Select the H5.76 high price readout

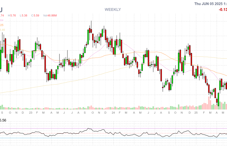click(12, 15)
